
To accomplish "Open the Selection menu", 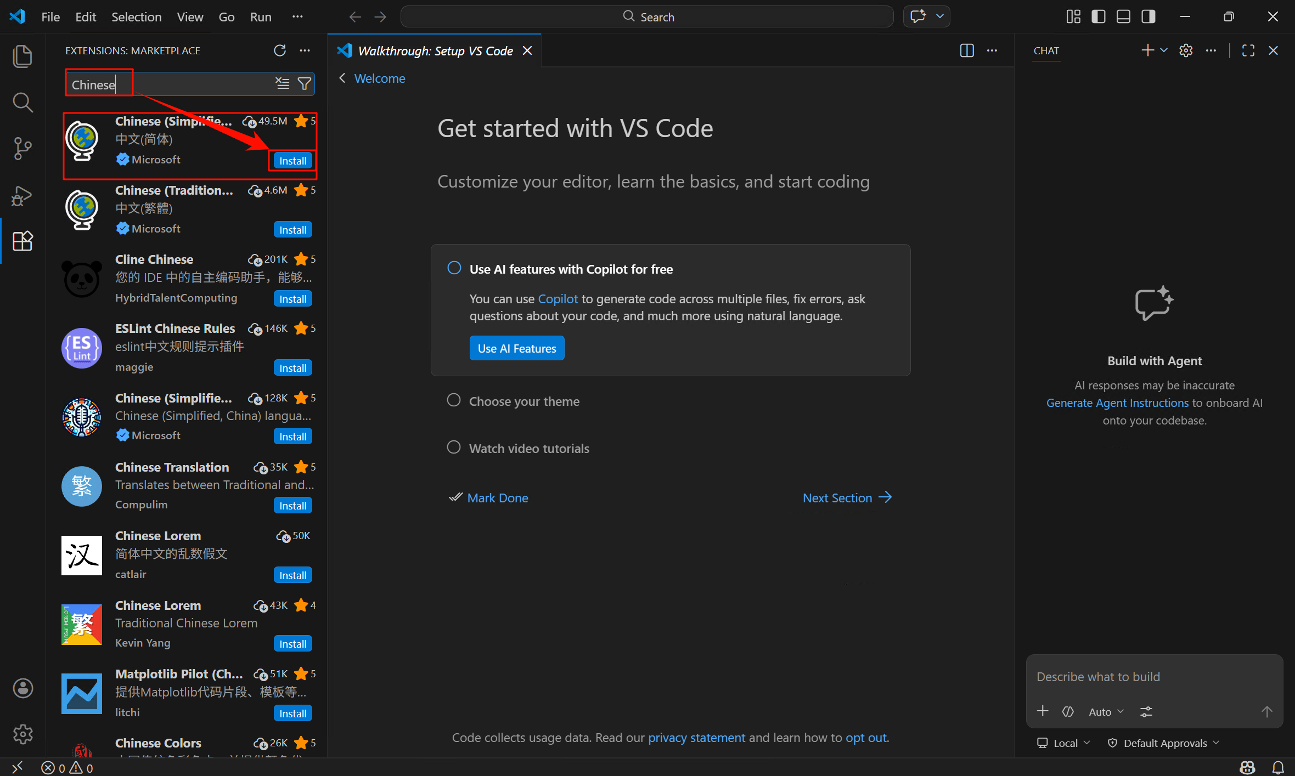I will pyautogui.click(x=136, y=16).
